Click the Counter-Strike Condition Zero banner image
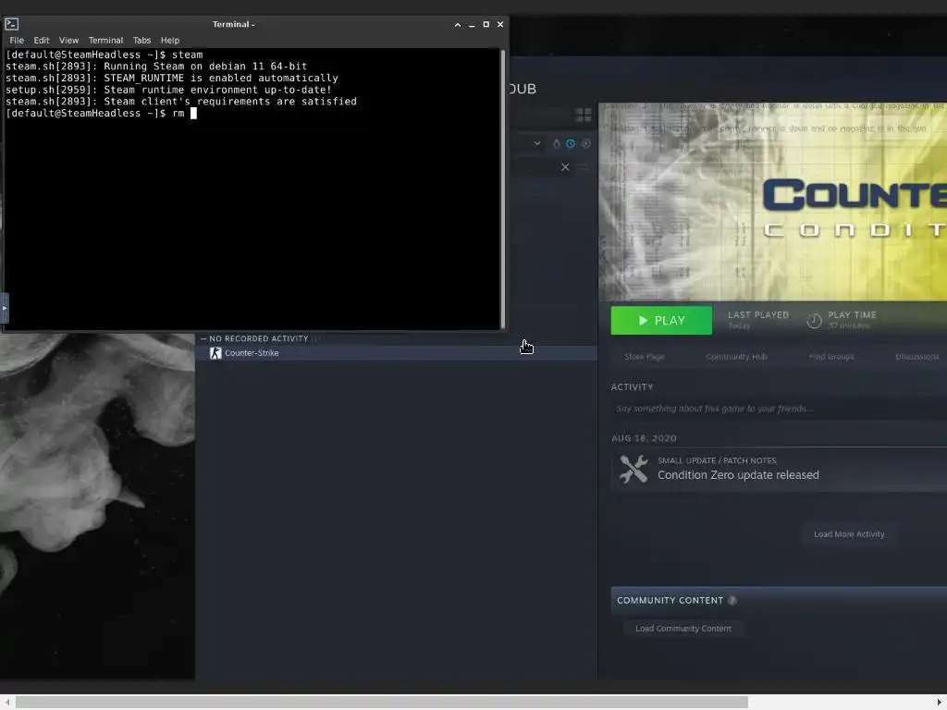The width and height of the screenshot is (947, 710). [x=772, y=202]
